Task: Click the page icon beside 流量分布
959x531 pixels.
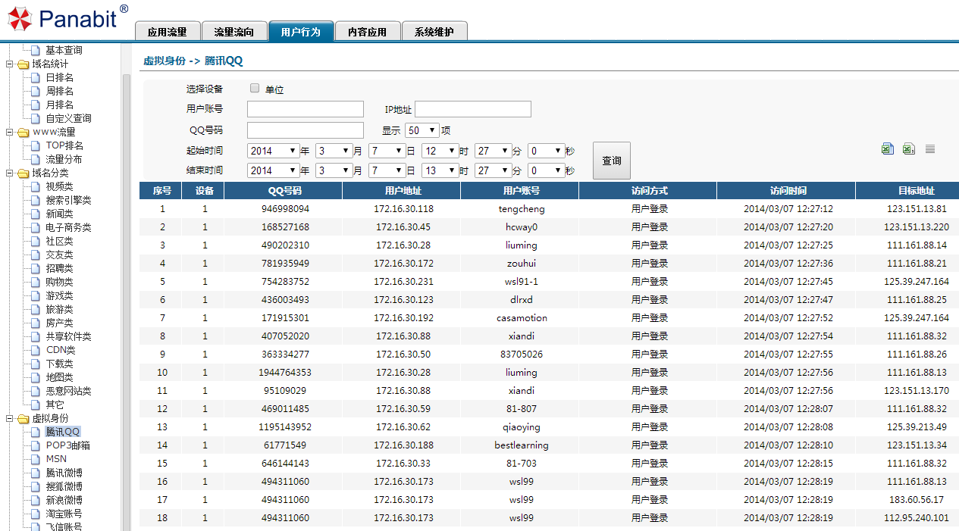Action: (x=35, y=159)
